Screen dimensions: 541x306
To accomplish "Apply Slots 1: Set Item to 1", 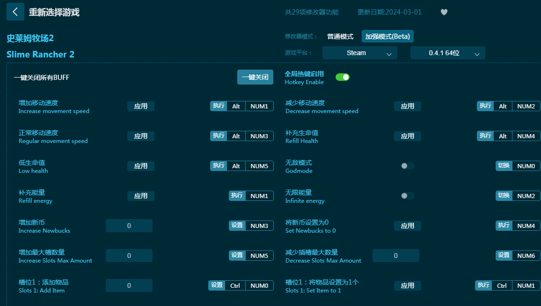I will pos(408,285).
